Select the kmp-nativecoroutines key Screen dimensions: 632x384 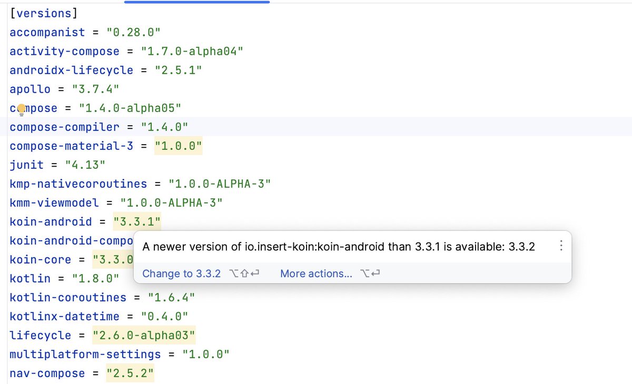click(77, 184)
